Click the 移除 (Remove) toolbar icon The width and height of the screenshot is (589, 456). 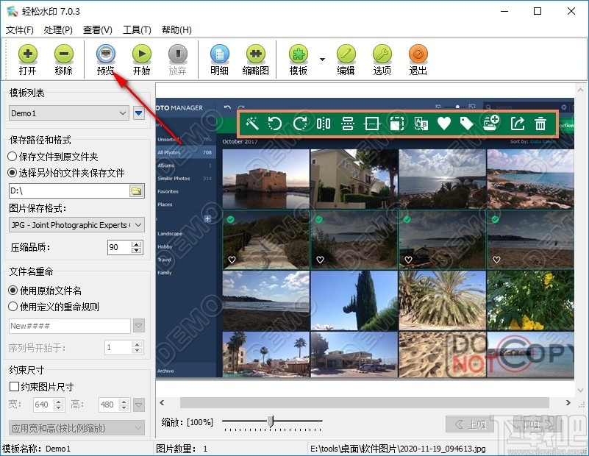pyautogui.click(x=64, y=54)
